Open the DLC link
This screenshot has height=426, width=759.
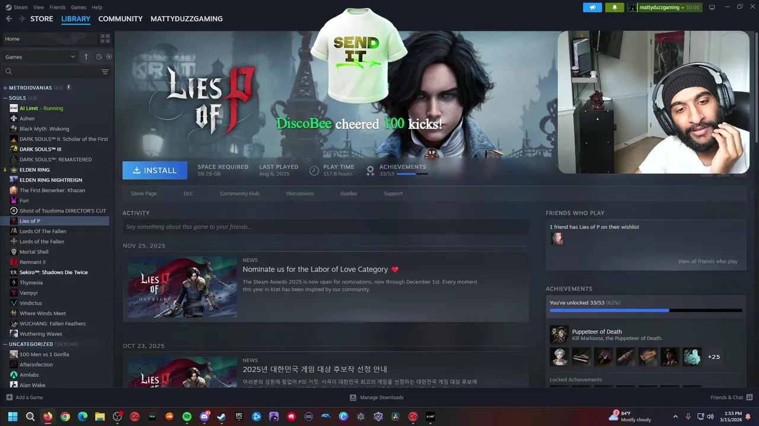tap(189, 193)
